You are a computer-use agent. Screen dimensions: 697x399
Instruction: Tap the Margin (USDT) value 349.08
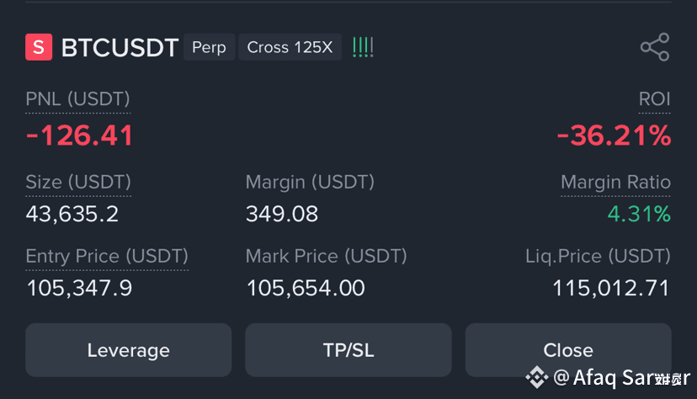point(282,214)
